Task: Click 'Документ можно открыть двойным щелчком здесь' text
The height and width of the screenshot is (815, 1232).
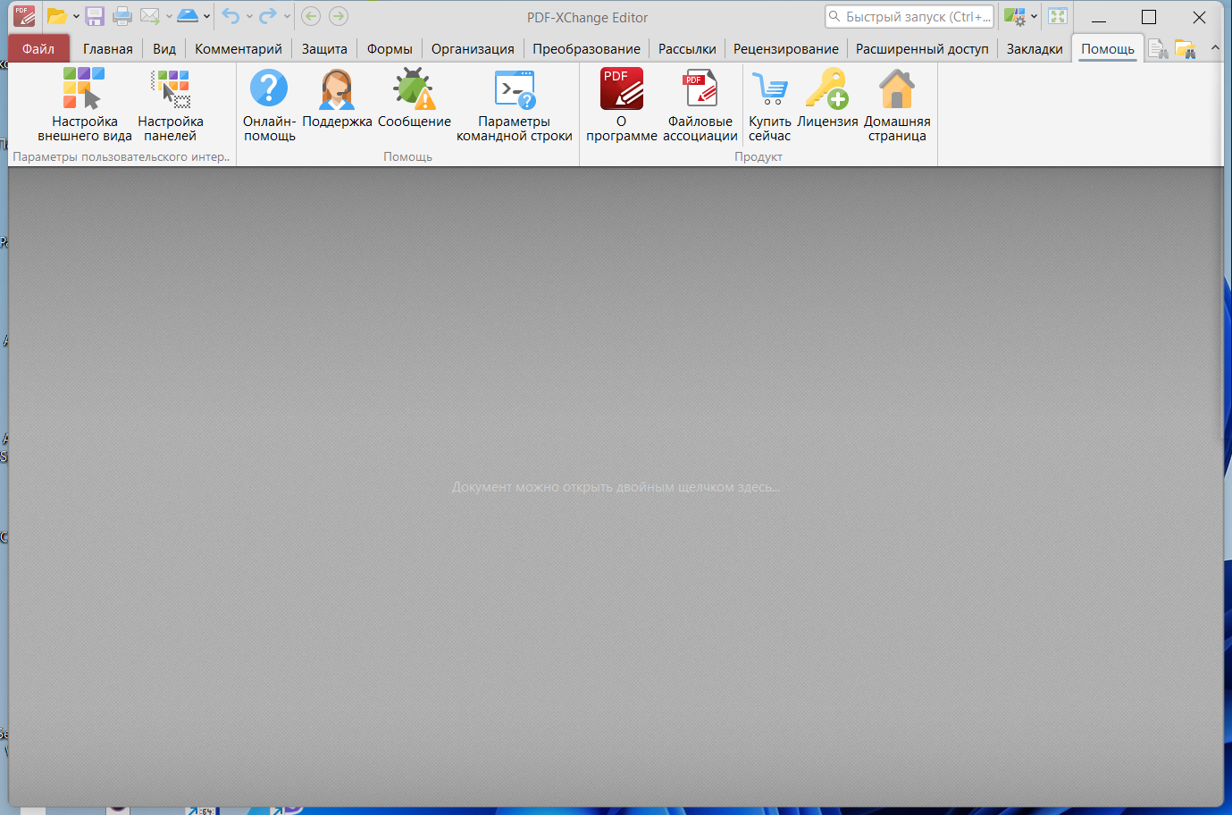Action: point(616,487)
